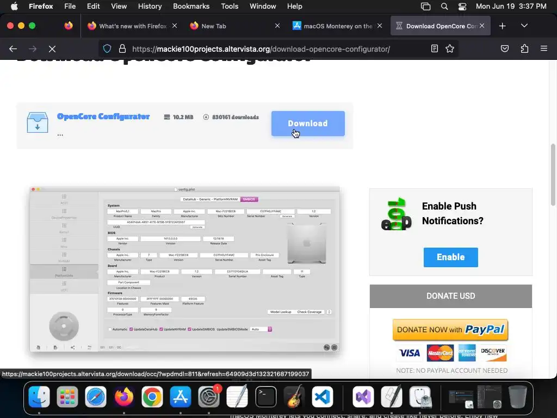Open the Extensions puzzle-piece menu
The height and width of the screenshot is (418, 557).
click(524, 48)
